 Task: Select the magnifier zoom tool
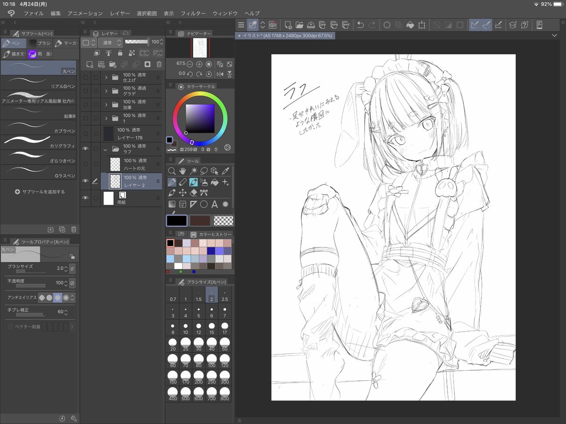click(172, 171)
